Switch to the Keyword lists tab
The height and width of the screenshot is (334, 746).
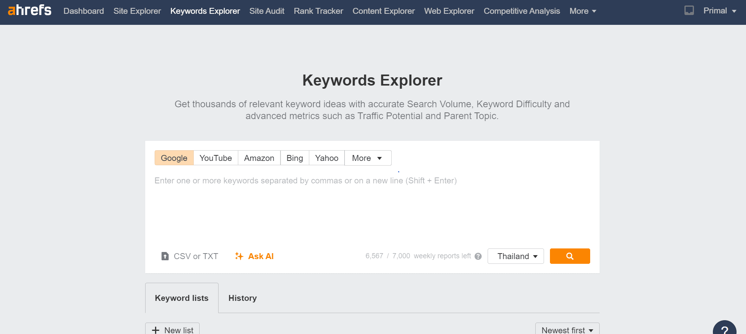point(181,298)
